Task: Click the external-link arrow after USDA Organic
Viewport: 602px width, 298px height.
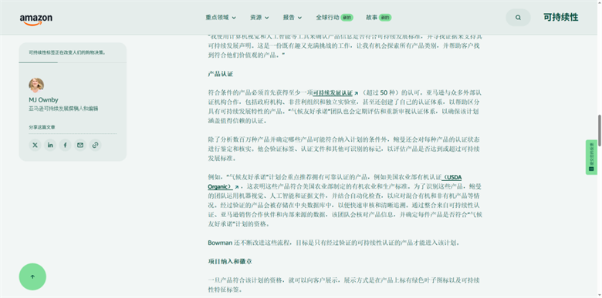Action: point(237,187)
